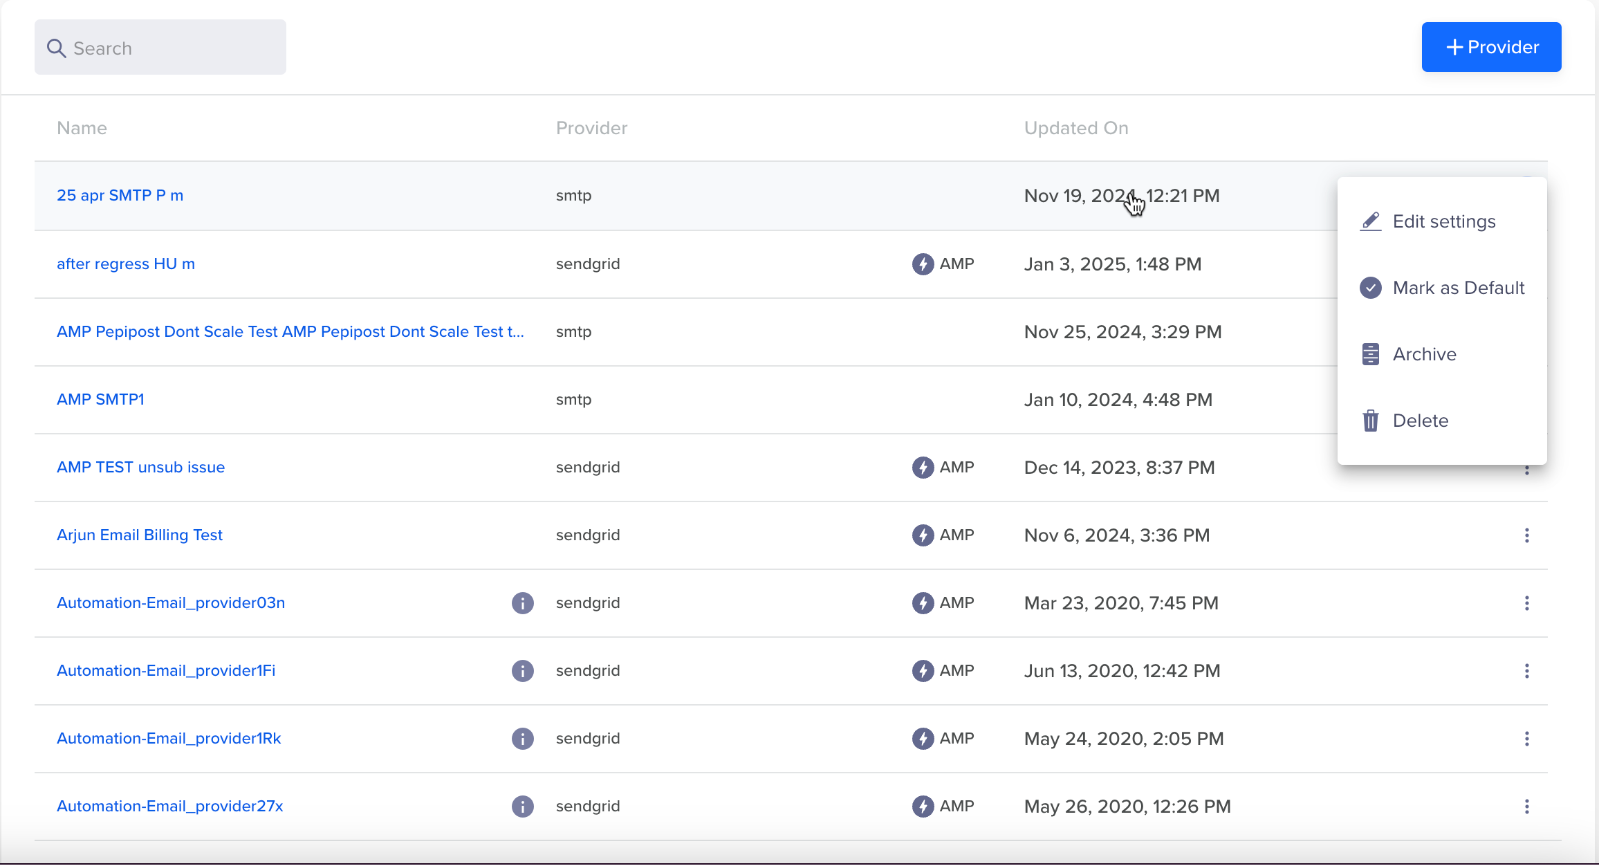Click into the Search input field
The width and height of the screenshot is (1599, 866).
coord(160,47)
